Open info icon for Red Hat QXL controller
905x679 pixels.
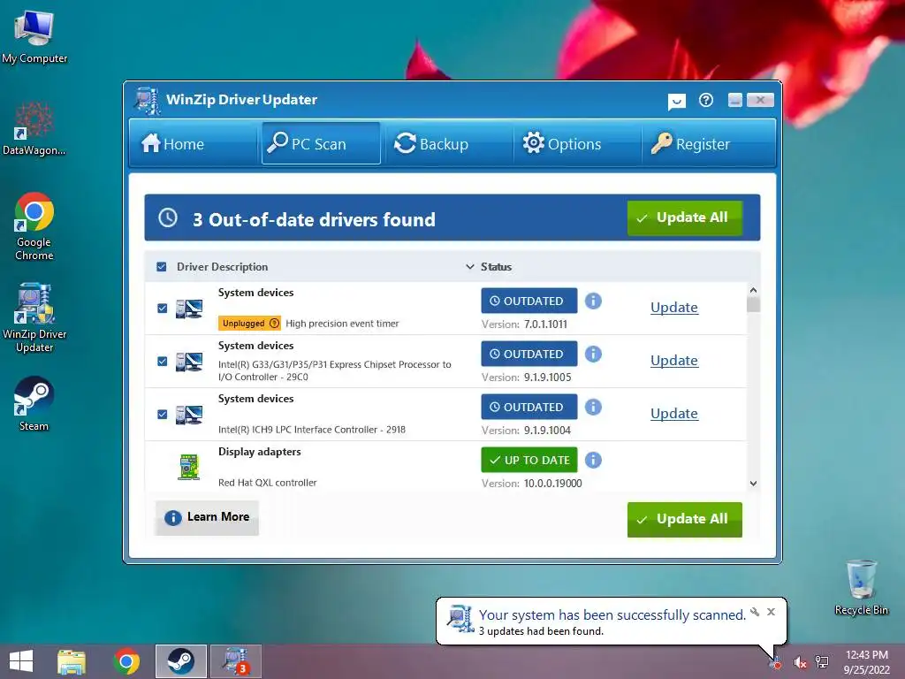pyautogui.click(x=593, y=460)
